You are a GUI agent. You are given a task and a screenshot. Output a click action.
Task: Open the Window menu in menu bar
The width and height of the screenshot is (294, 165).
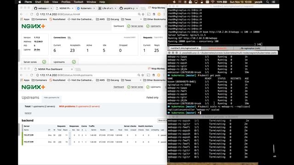coord(91,2)
